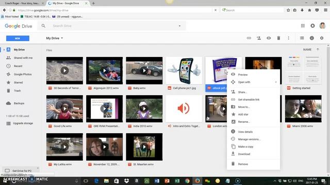The width and height of the screenshot is (330, 185).
Task: Select Good Life.wmv thumbnail
Action: point(64,108)
